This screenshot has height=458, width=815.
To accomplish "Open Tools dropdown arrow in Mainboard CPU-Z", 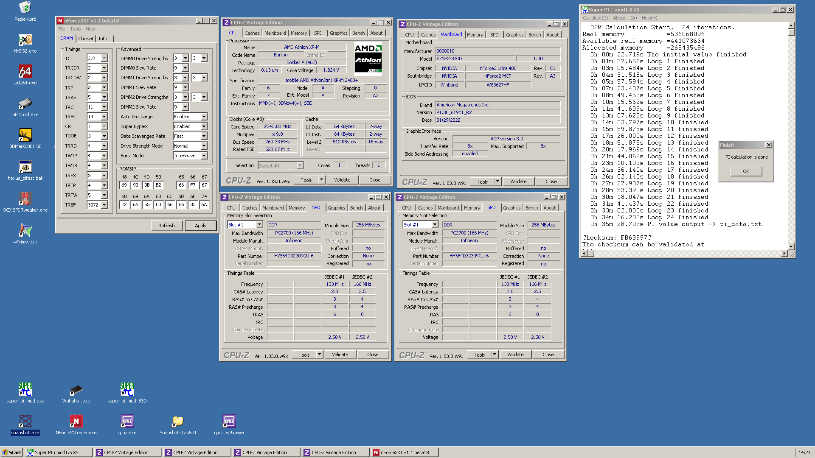I will point(497,182).
